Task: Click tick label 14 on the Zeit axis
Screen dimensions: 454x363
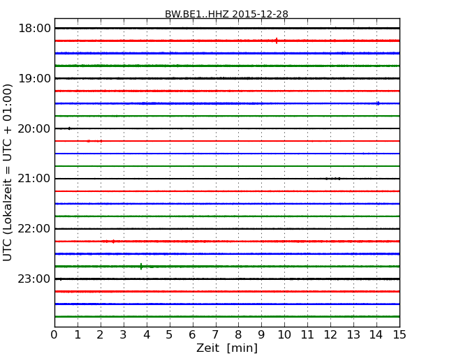Action: (376, 334)
